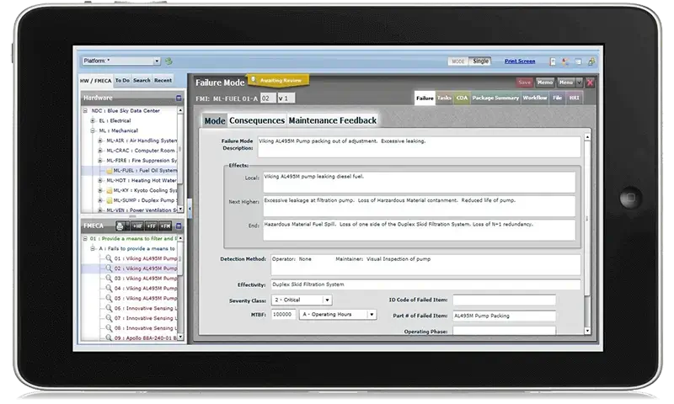Collapse the NDC : Blue Sky Data Center node
This screenshot has width=674, height=404.
(x=85, y=111)
